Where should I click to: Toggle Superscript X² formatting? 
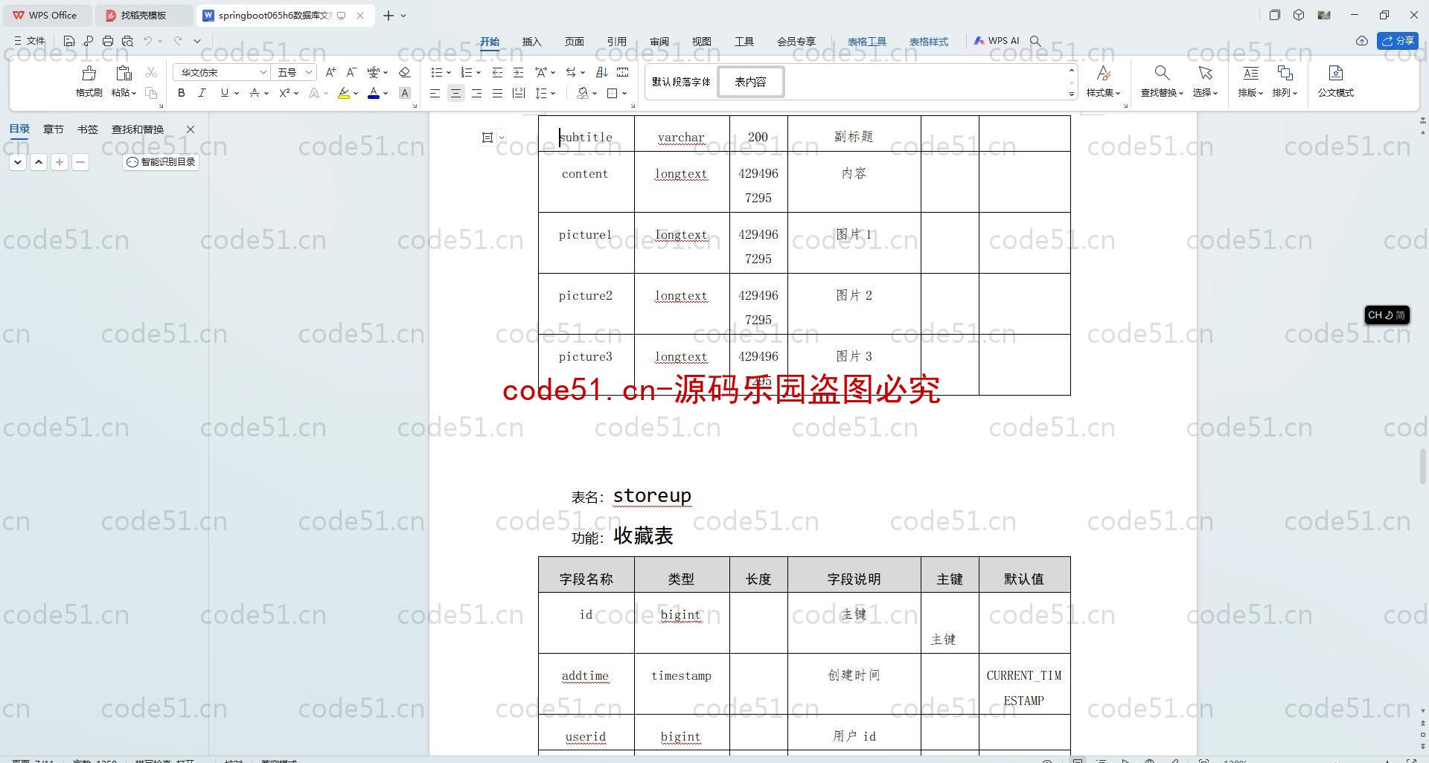[x=284, y=93]
